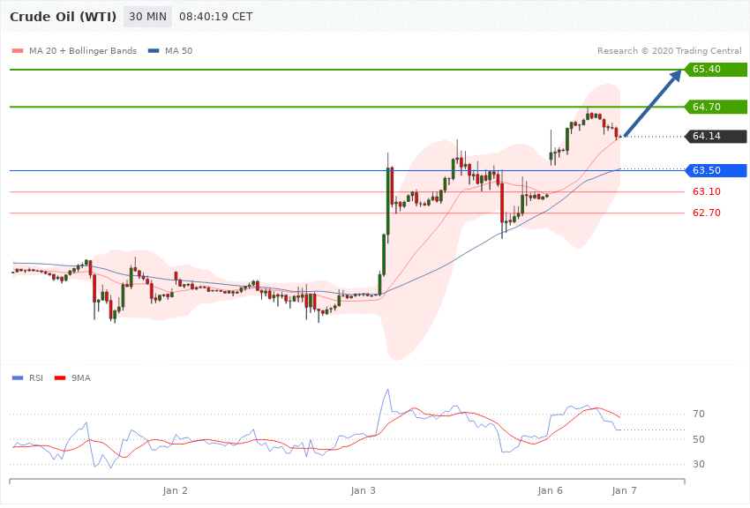750x508 pixels.
Task: Click the 9MA legend label
Action: [x=81, y=378]
